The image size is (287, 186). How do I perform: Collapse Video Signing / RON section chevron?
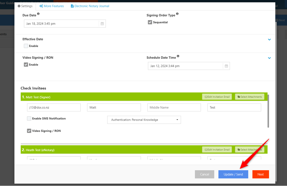[269, 58]
